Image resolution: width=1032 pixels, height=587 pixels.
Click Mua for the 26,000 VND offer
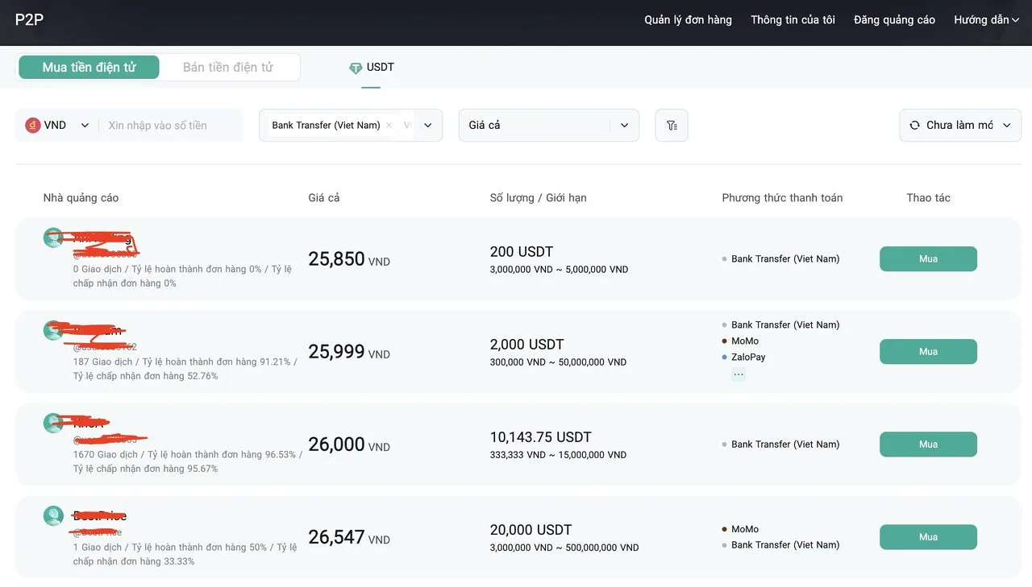pos(928,444)
